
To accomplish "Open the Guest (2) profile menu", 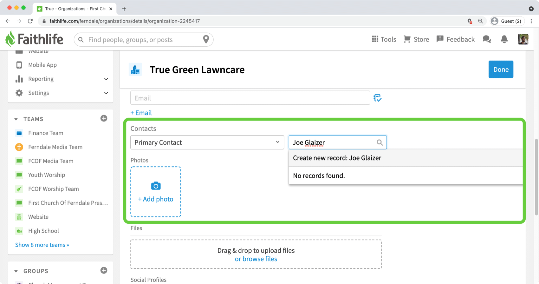I will point(507,21).
